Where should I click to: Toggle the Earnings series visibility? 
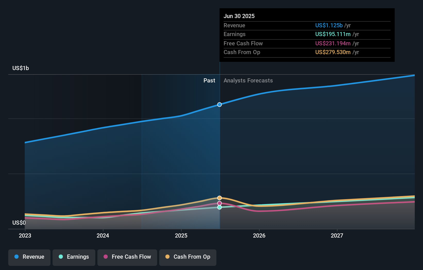74,257
